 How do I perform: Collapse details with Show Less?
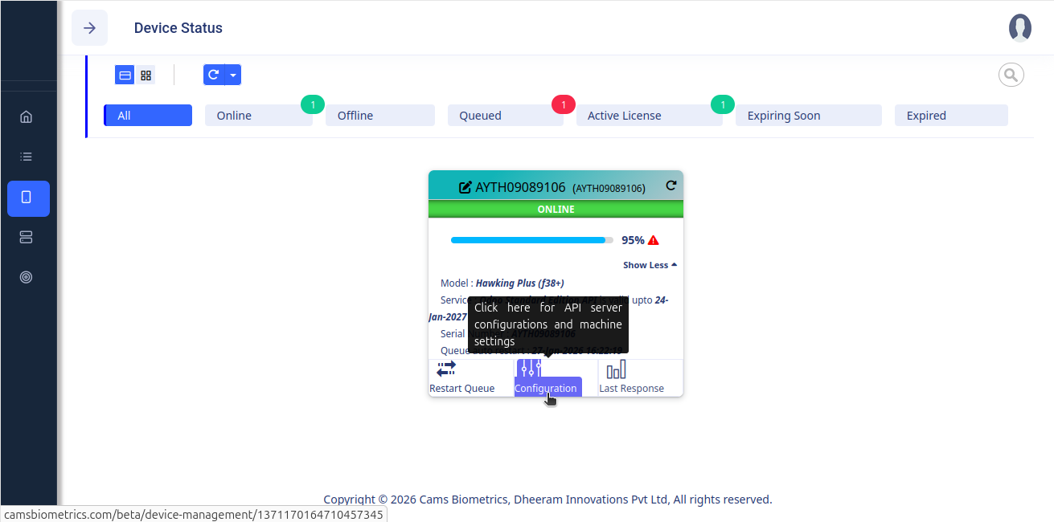[650, 265]
